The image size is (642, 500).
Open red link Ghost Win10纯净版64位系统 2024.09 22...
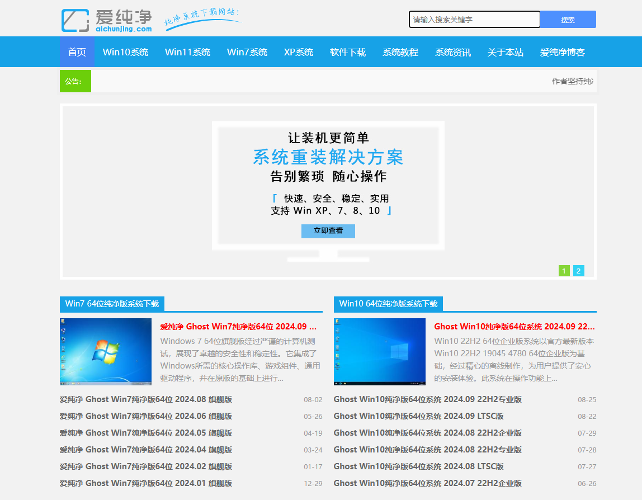tap(514, 327)
